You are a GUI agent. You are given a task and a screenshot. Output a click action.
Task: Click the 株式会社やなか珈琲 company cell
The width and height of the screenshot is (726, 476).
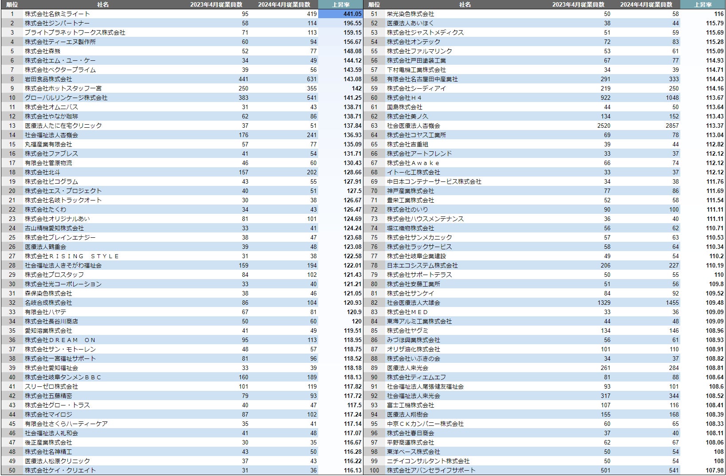pos(51,116)
